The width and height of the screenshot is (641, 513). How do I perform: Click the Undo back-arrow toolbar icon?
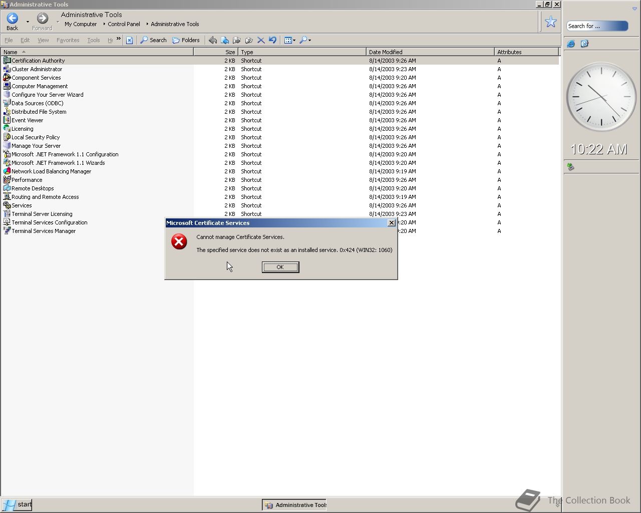213,40
